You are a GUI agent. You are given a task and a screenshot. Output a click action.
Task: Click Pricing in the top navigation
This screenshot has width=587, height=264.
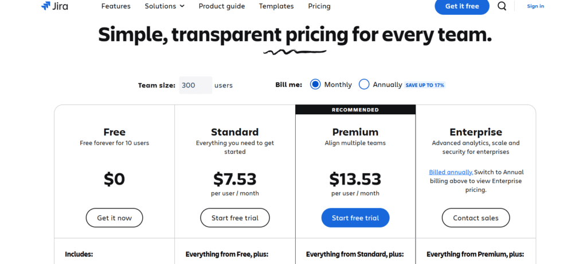click(319, 6)
